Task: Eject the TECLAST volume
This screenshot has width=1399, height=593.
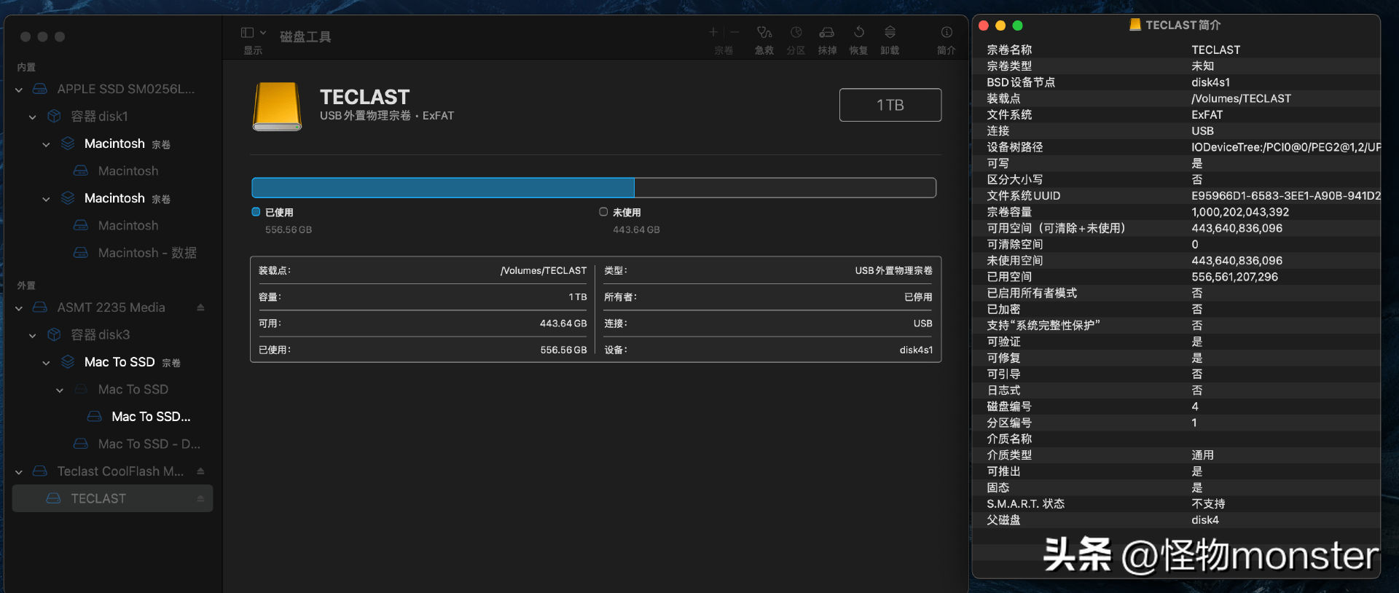Action: tap(200, 498)
